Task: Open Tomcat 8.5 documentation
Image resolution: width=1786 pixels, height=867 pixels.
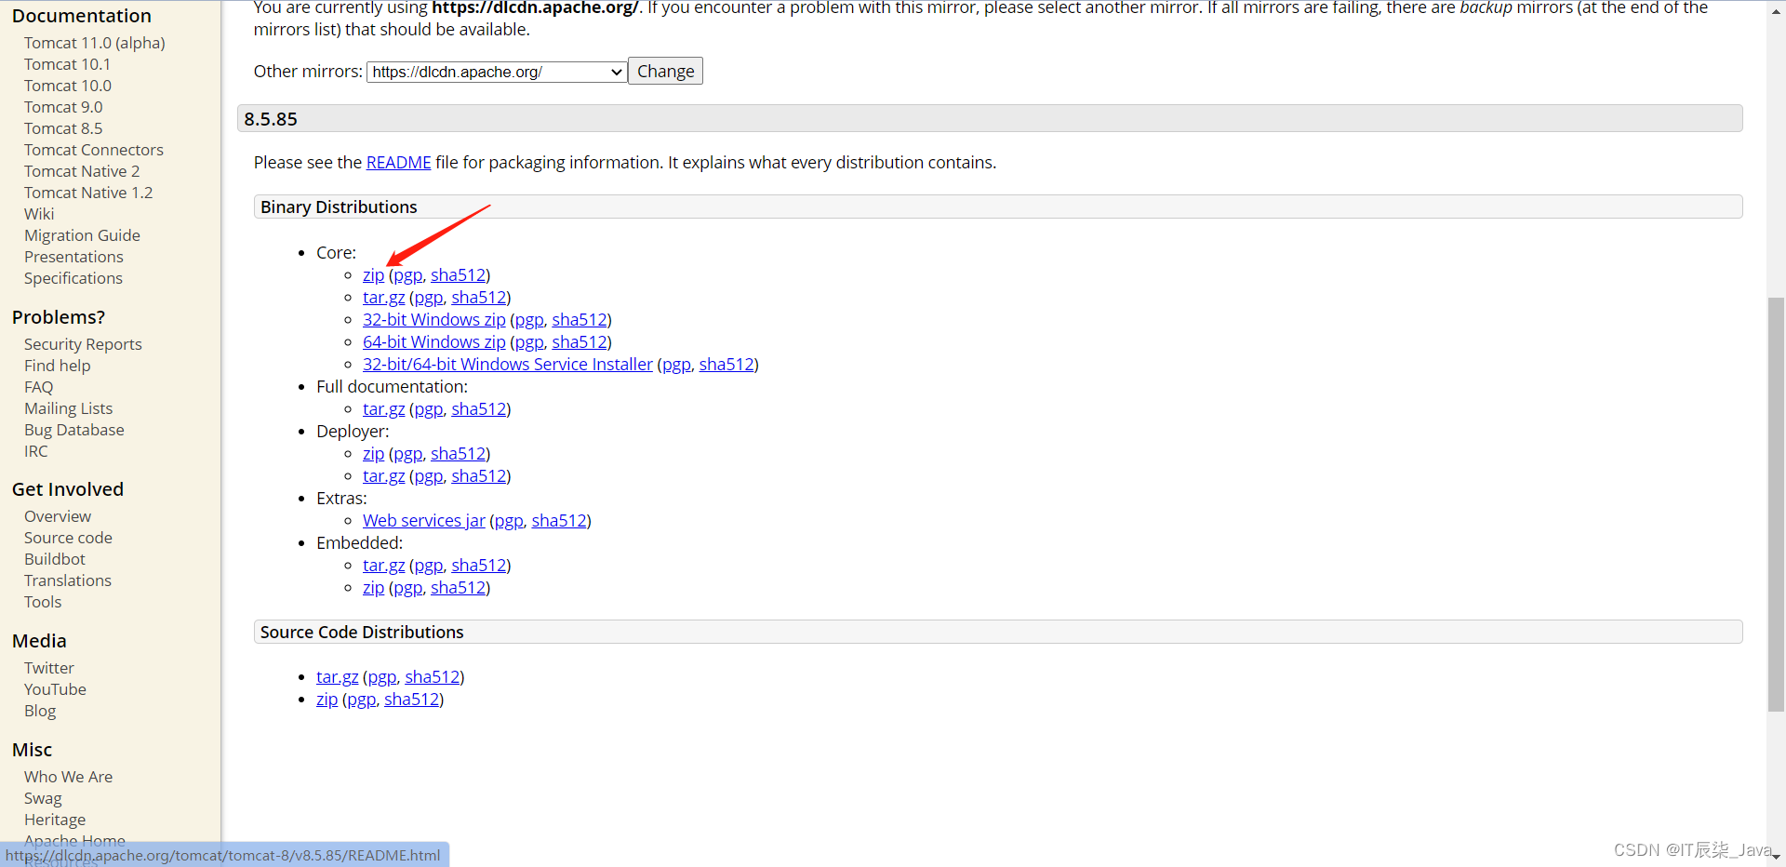Action: coord(63,128)
